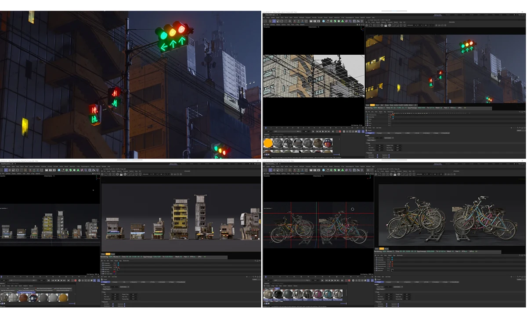The width and height of the screenshot is (527, 318).
Task: Select the Move tool in traffic light scene toolbar
Action: (274, 21)
